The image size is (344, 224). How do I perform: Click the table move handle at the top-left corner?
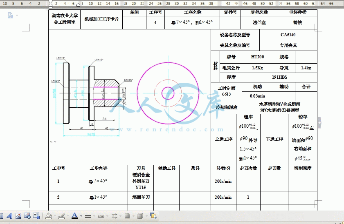47,10
